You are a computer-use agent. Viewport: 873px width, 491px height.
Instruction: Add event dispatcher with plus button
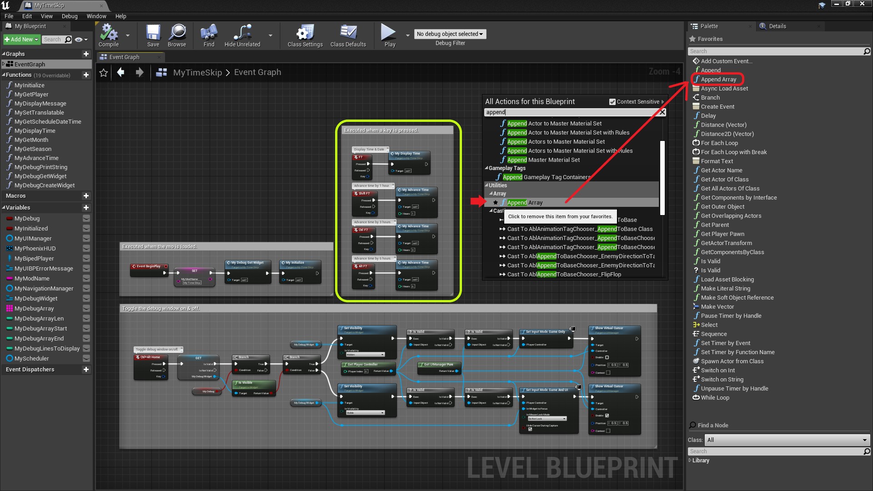[x=86, y=369]
